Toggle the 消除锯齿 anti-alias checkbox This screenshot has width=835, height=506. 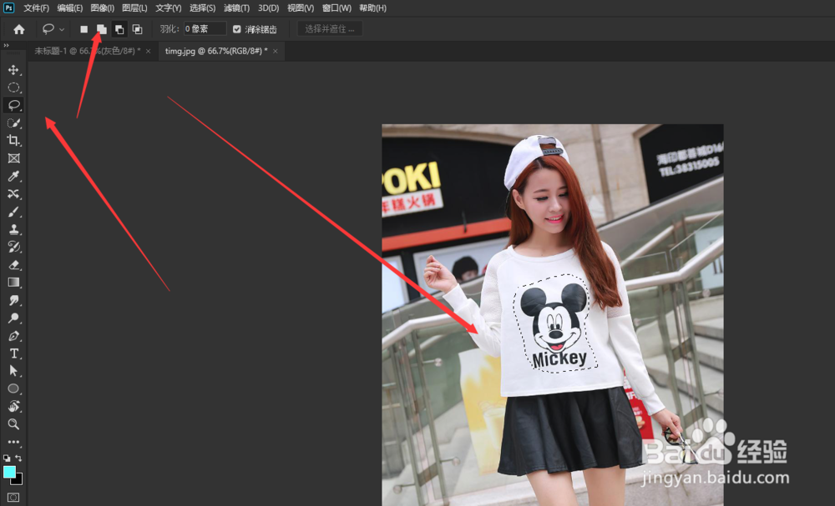[x=237, y=29]
